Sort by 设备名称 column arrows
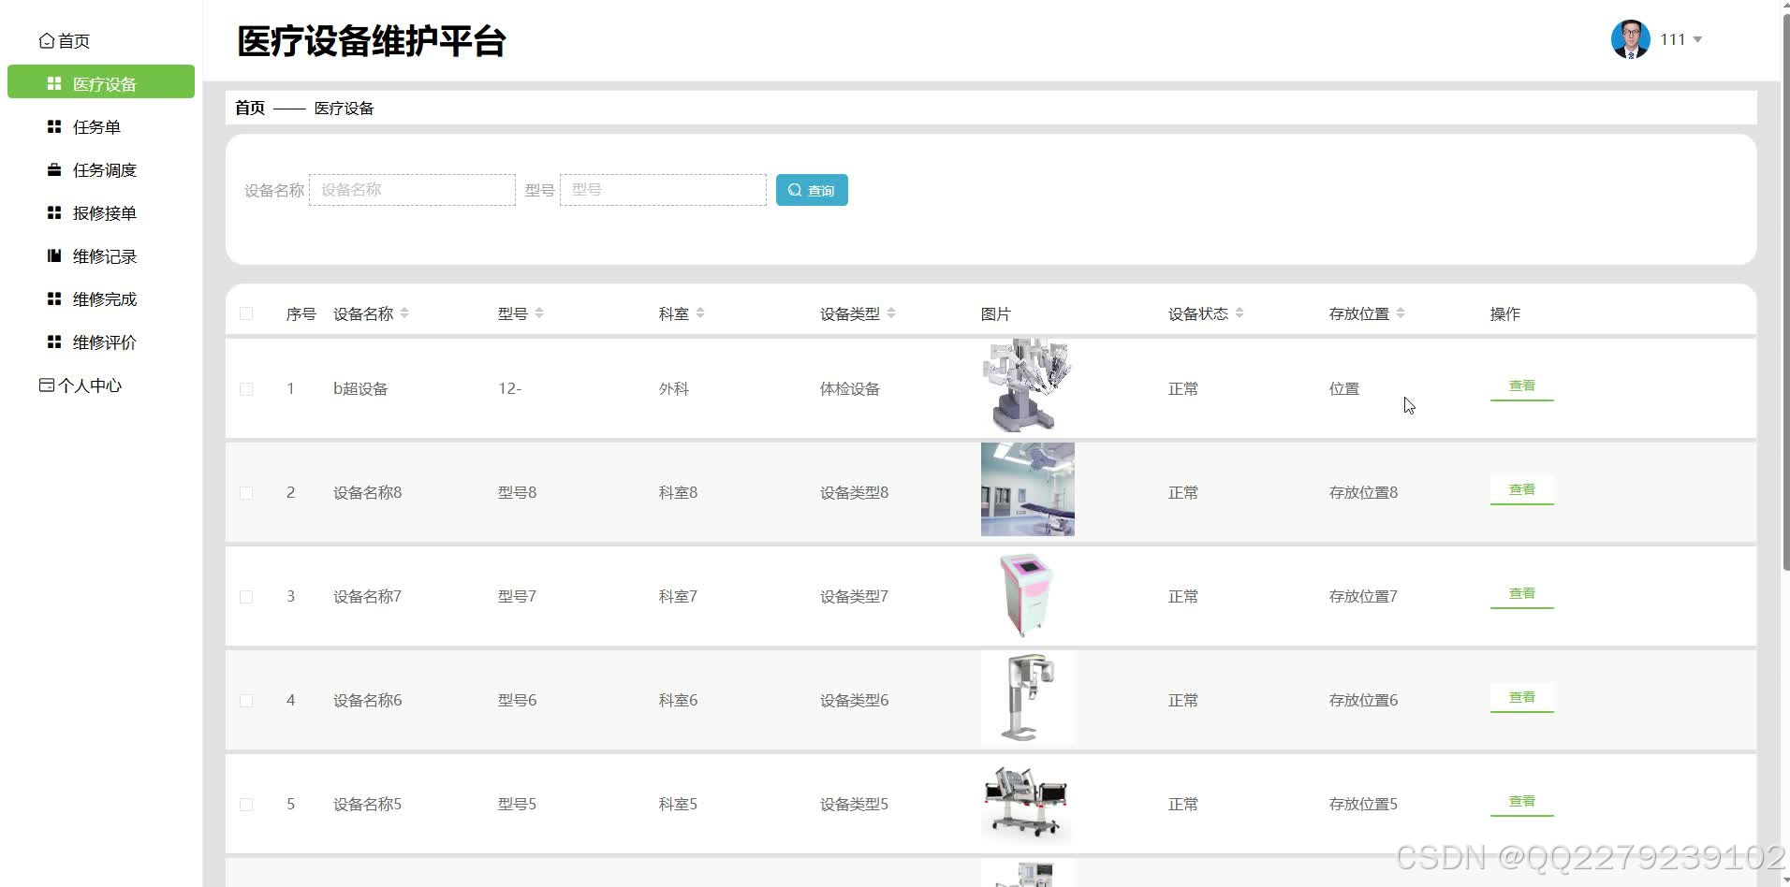 pos(404,313)
